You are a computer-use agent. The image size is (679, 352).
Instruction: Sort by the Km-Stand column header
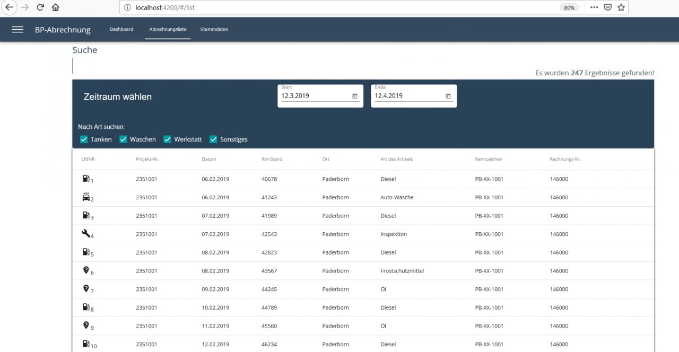pos(272,159)
